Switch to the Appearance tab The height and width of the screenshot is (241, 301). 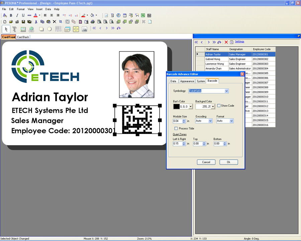coord(187,81)
